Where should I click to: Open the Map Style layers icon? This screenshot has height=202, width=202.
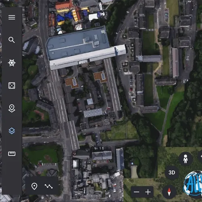12,131
